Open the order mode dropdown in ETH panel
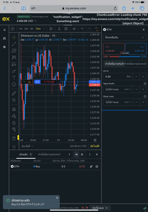148x212 pixels. click(125, 37)
